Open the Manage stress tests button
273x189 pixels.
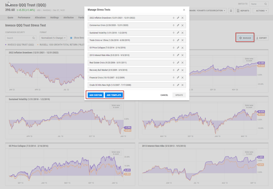(245, 38)
